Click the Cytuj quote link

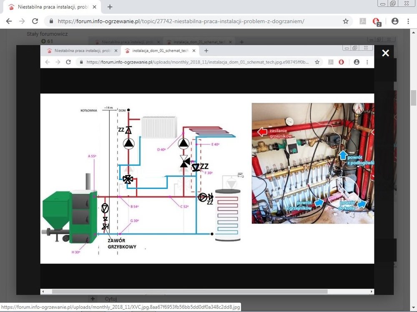[111, 299]
